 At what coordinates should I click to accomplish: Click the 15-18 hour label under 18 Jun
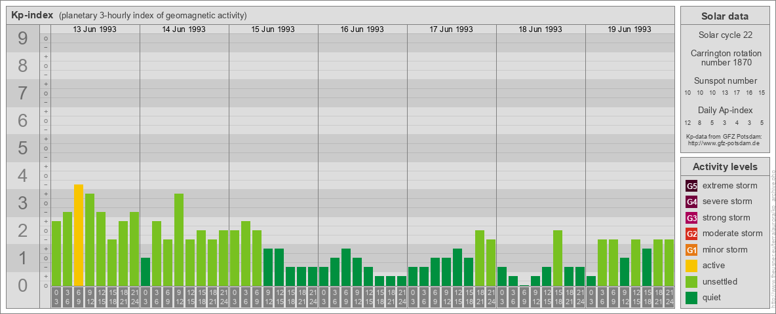click(x=558, y=297)
